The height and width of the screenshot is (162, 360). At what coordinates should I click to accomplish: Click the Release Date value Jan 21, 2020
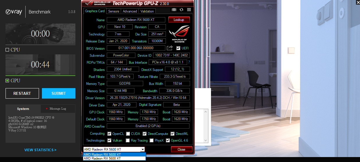(x=118, y=41)
